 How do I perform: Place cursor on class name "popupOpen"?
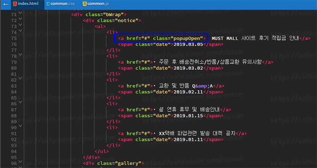[187, 39]
